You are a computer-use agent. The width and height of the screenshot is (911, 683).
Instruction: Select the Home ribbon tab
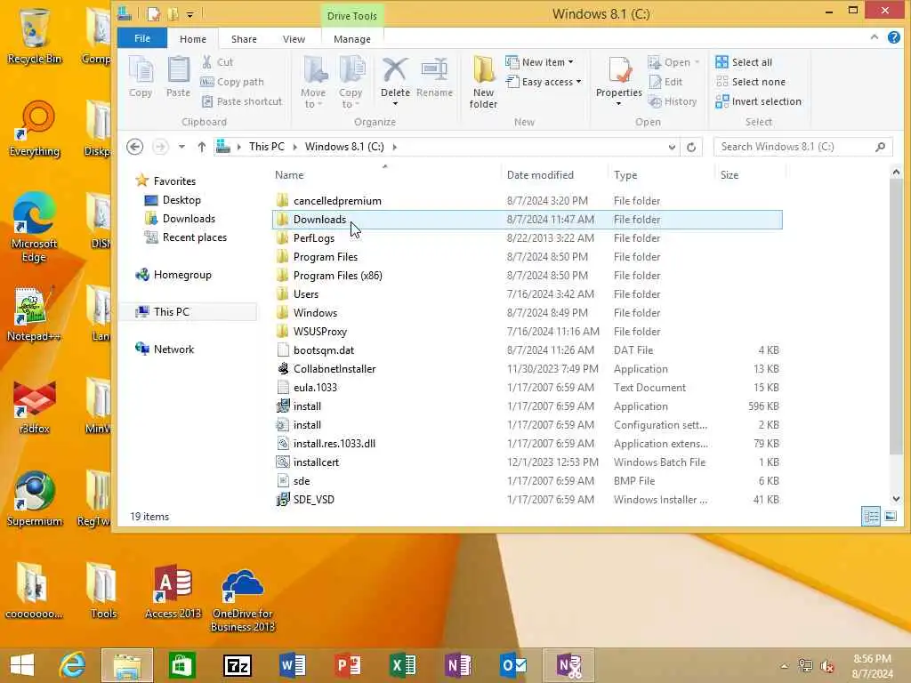tap(193, 39)
